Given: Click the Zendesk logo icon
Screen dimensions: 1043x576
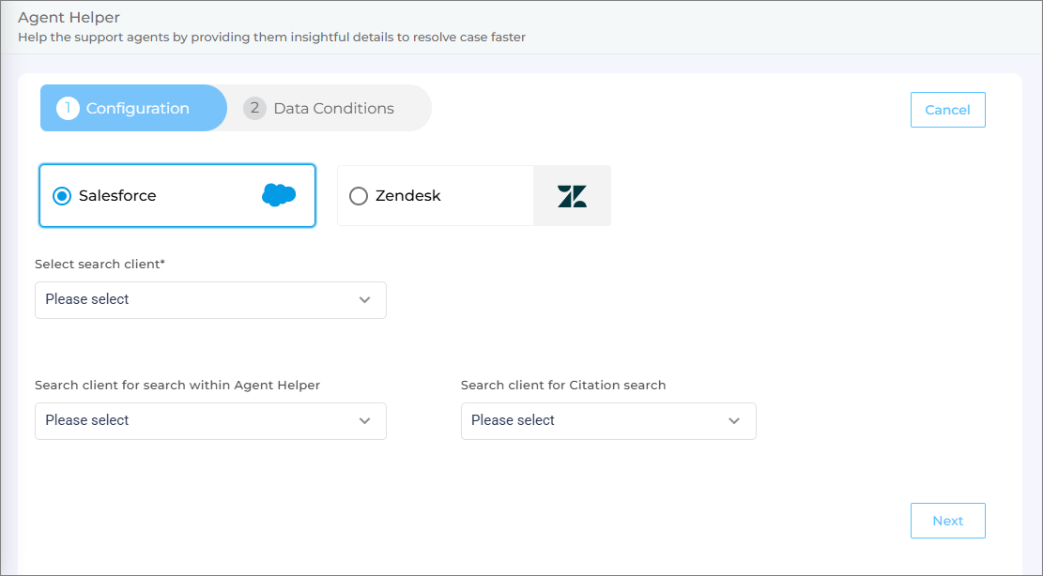Looking at the screenshot, I should (x=572, y=196).
